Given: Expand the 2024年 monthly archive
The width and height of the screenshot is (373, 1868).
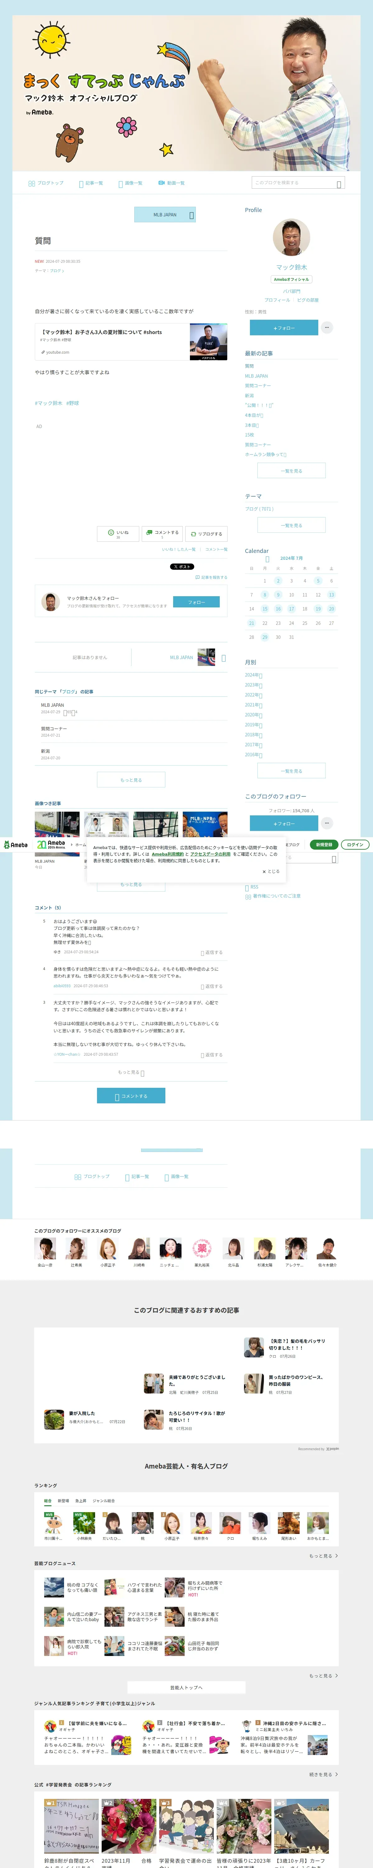Looking at the screenshot, I should point(254,675).
